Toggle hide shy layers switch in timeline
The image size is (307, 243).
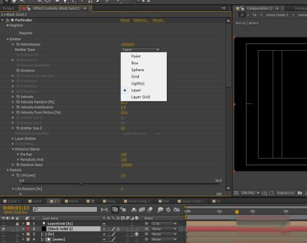pyautogui.click(x=133, y=209)
